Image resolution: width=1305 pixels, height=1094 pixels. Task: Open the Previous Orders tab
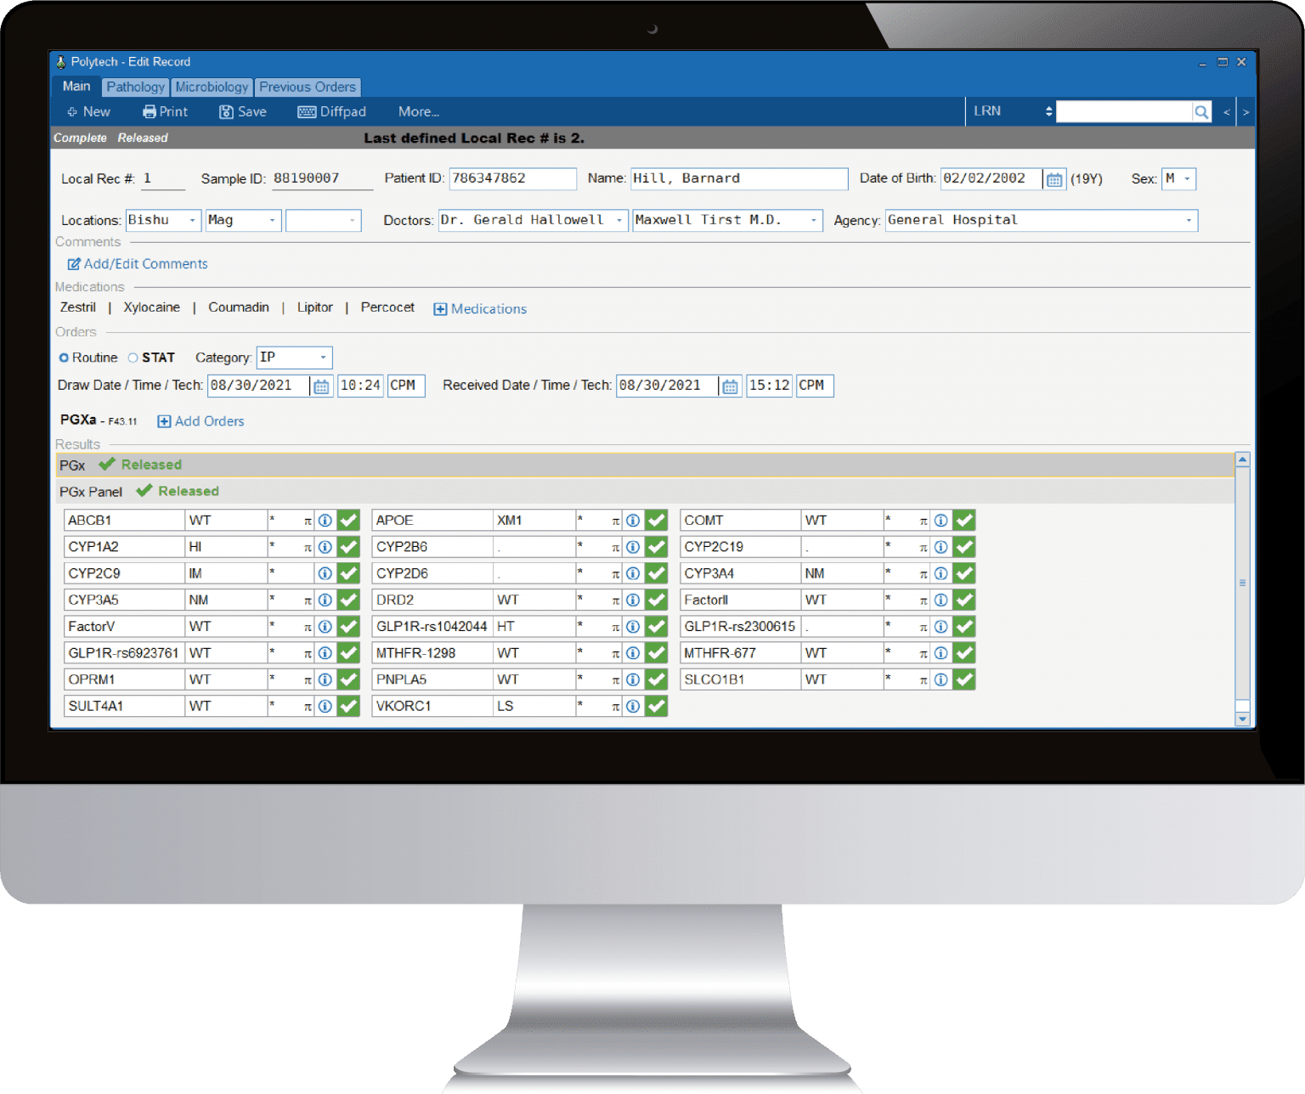(308, 87)
